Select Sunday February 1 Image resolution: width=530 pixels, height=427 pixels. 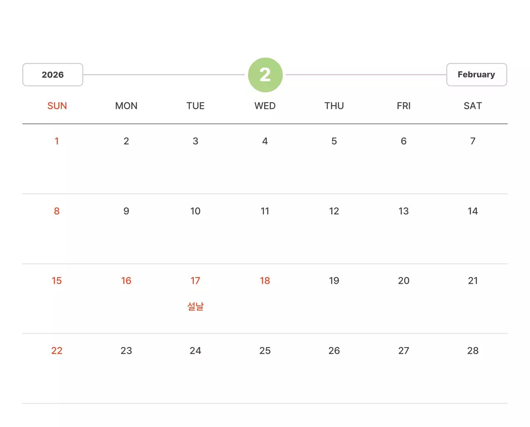tap(57, 141)
